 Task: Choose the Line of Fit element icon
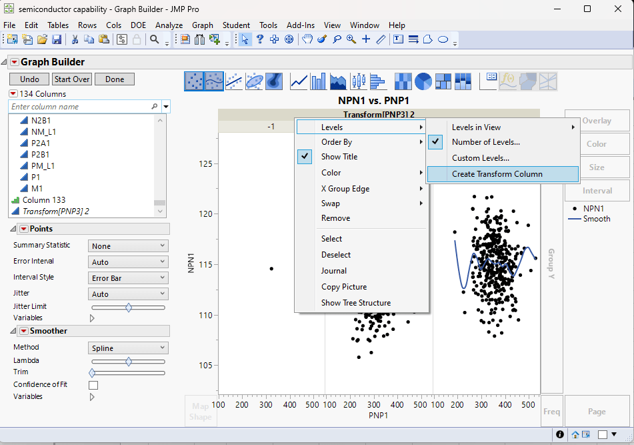tap(234, 81)
